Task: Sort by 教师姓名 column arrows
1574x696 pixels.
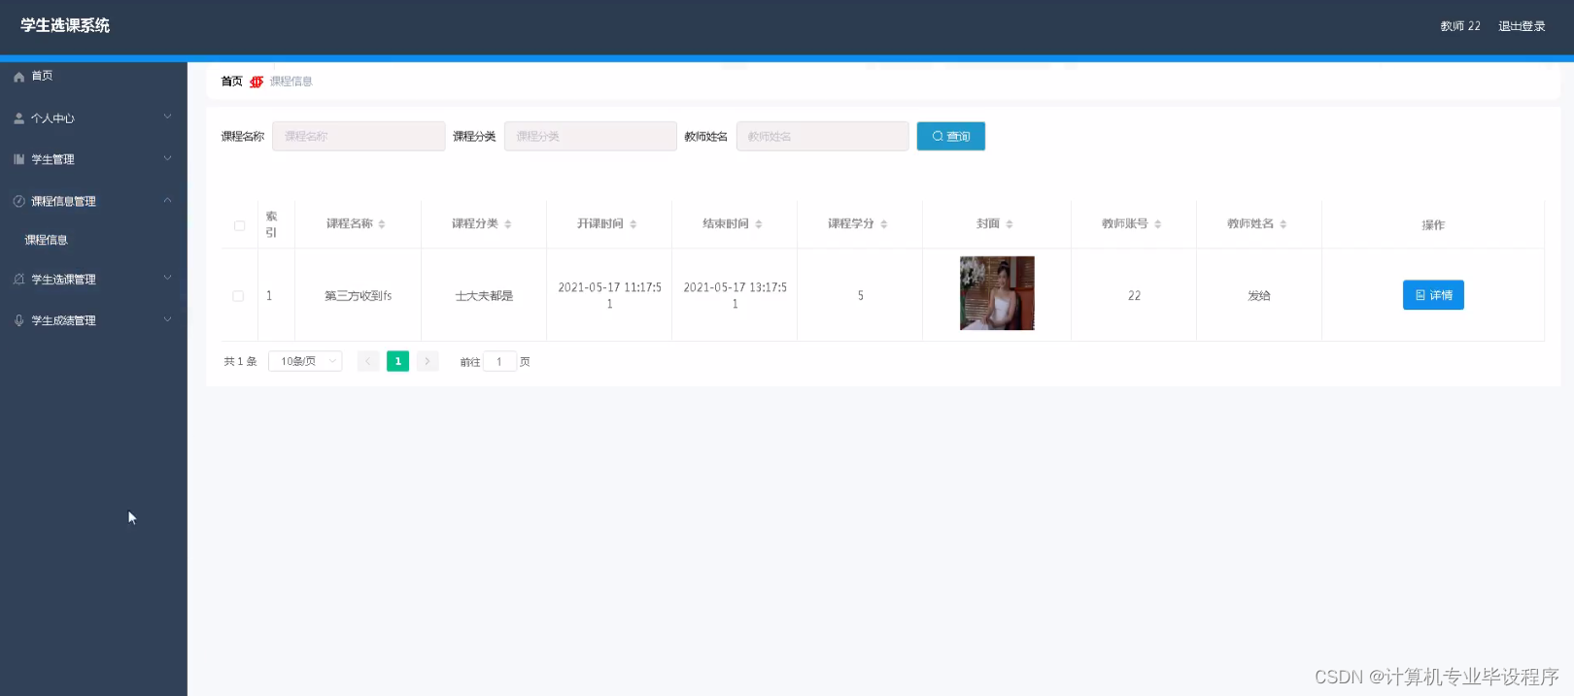Action: (1283, 224)
